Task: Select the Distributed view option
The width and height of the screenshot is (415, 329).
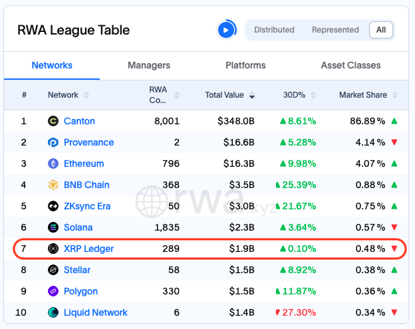Action: pos(274,30)
